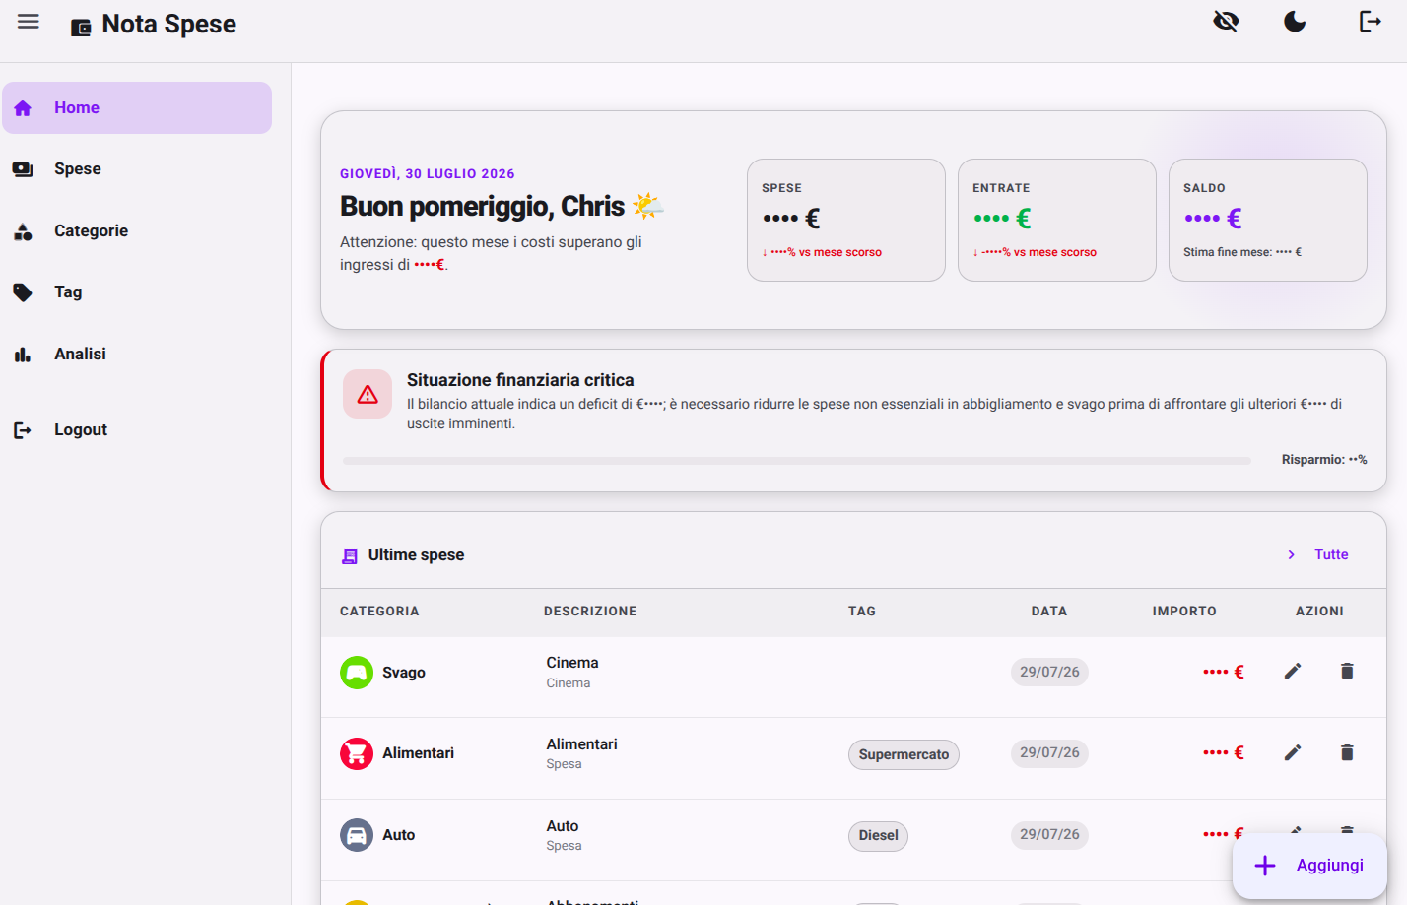Click the green Svago category icon
Screen dimensions: 1407x905
[357, 673]
